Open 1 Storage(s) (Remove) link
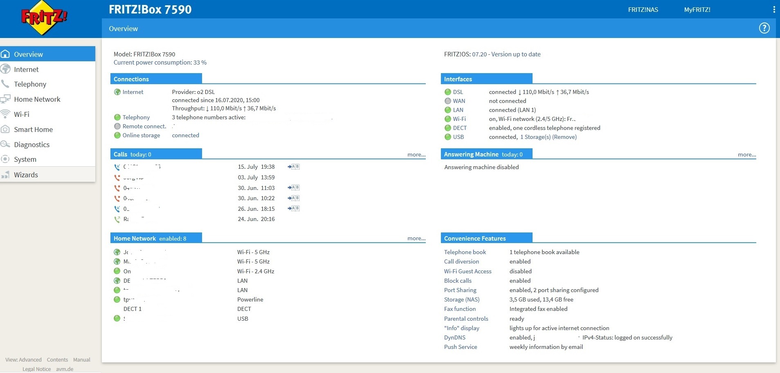This screenshot has width=780, height=373. (548, 137)
